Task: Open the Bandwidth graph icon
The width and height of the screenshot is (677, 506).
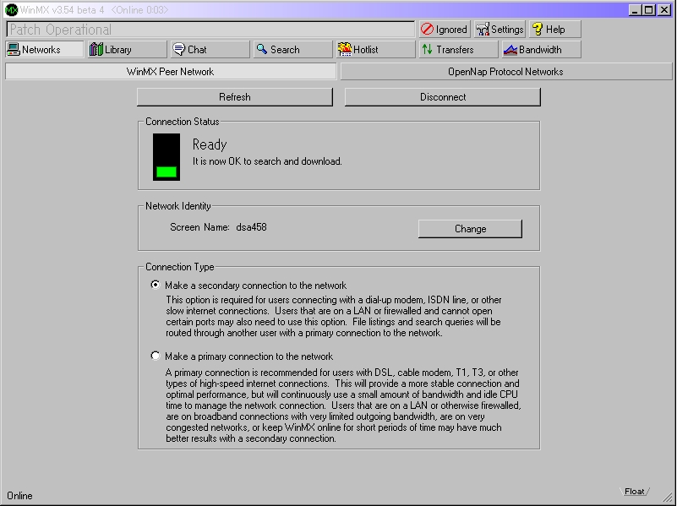Action: click(510, 50)
